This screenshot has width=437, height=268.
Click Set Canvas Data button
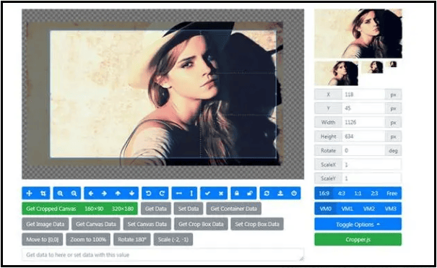(147, 224)
